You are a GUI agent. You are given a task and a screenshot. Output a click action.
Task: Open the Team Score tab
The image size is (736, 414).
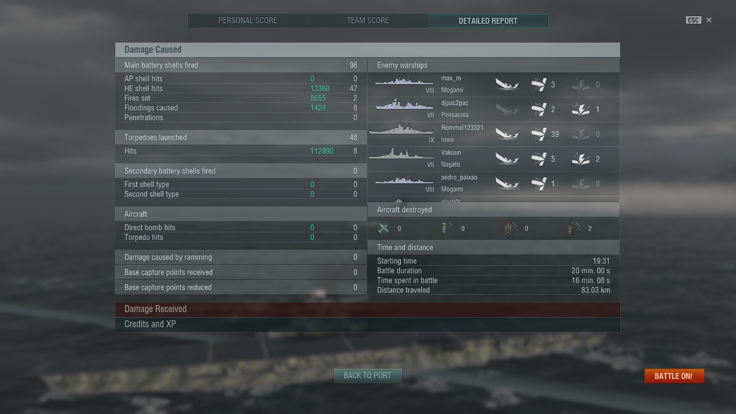click(368, 20)
